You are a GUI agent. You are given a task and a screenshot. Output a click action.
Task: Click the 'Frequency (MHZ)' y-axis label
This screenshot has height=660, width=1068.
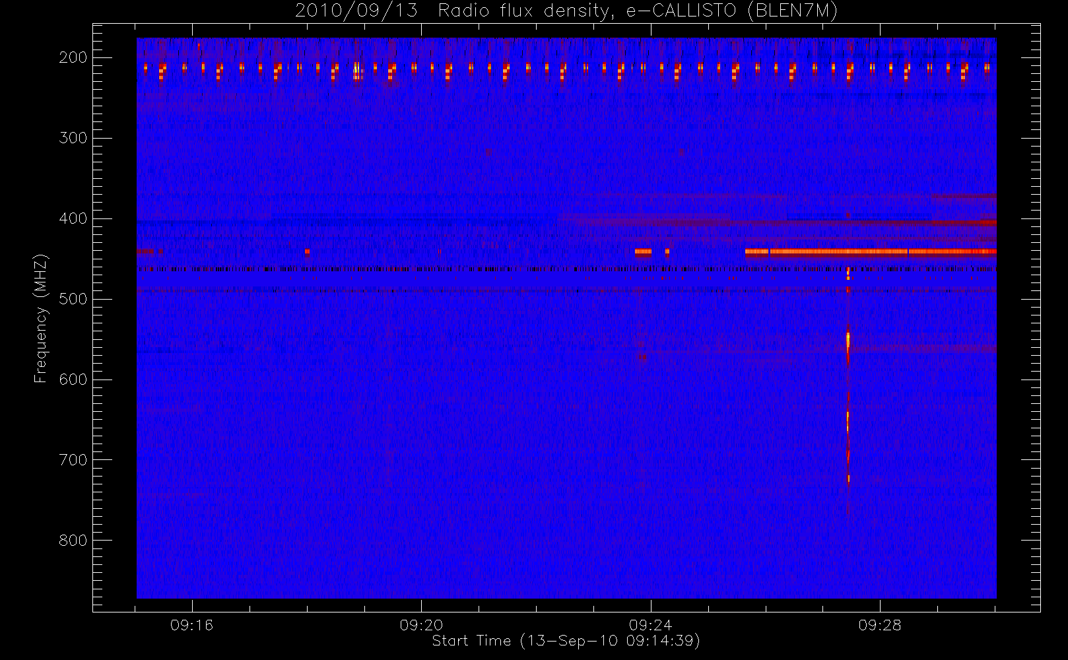coord(41,317)
